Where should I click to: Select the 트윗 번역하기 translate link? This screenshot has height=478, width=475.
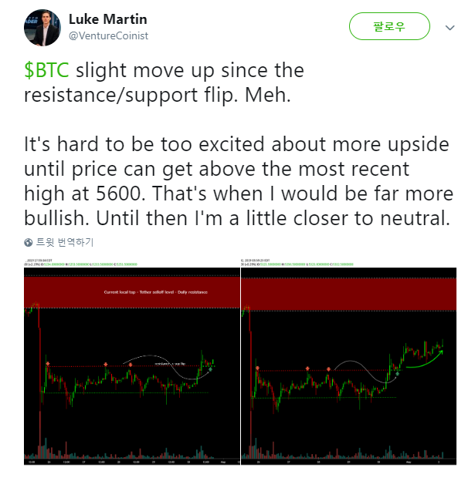pos(65,242)
